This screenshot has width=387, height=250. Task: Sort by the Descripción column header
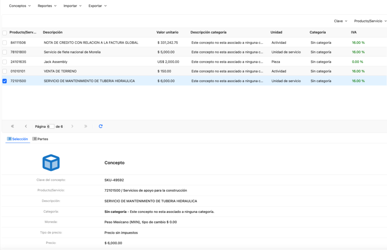point(53,33)
